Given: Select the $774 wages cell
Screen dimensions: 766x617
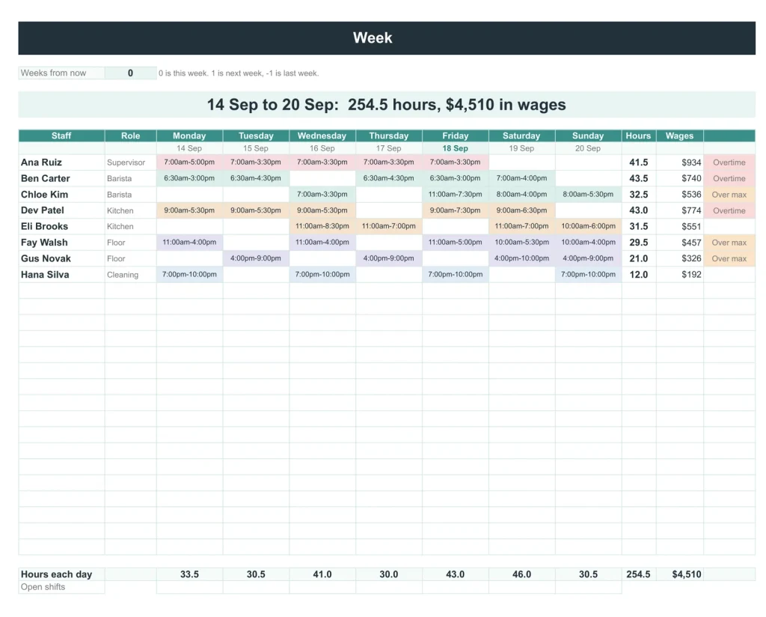Looking at the screenshot, I should [x=679, y=210].
